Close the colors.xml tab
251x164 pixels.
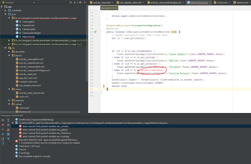[229, 3]
